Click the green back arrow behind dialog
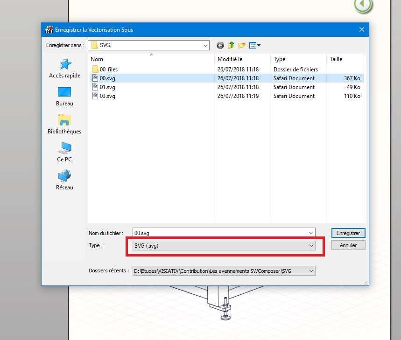The image size is (401, 340). coord(363,5)
